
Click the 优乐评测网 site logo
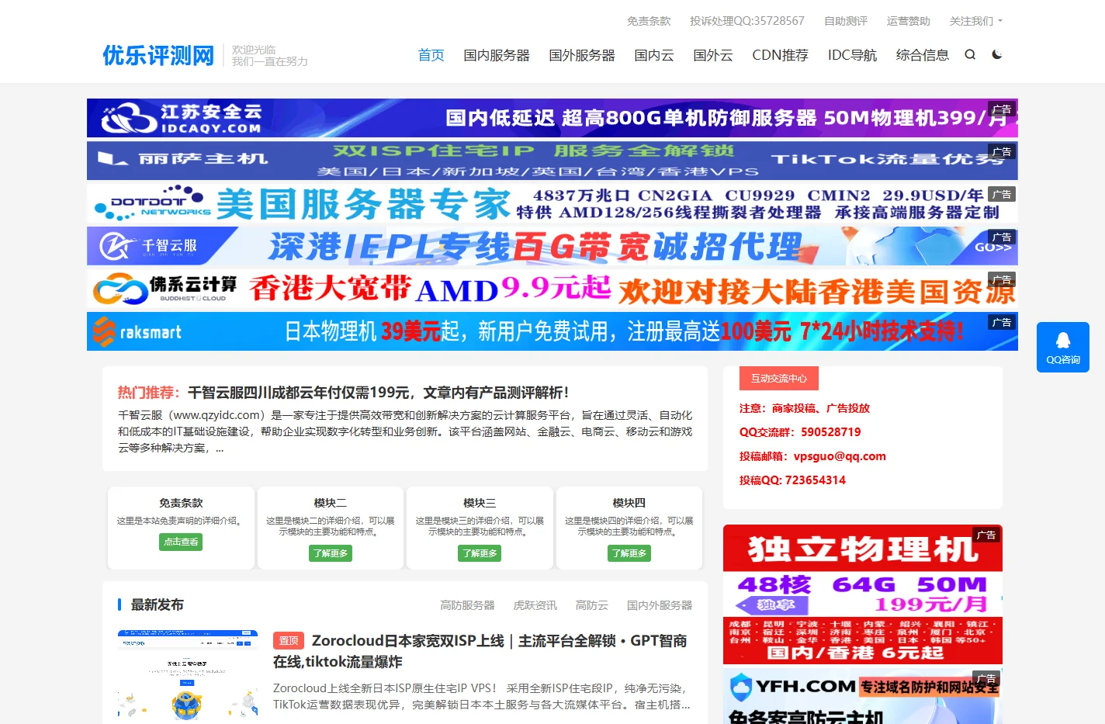click(158, 55)
